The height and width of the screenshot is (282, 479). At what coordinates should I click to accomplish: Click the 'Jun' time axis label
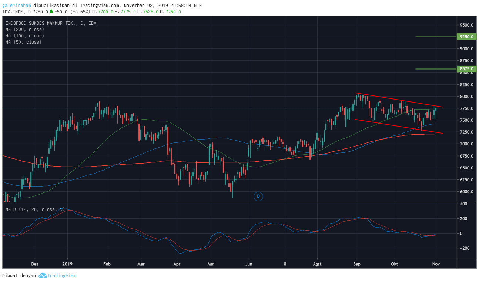(x=249, y=264)
